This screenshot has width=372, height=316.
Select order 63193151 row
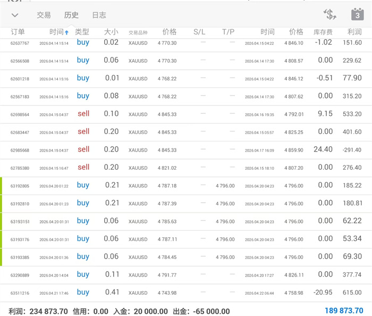(x=186, y=221)
